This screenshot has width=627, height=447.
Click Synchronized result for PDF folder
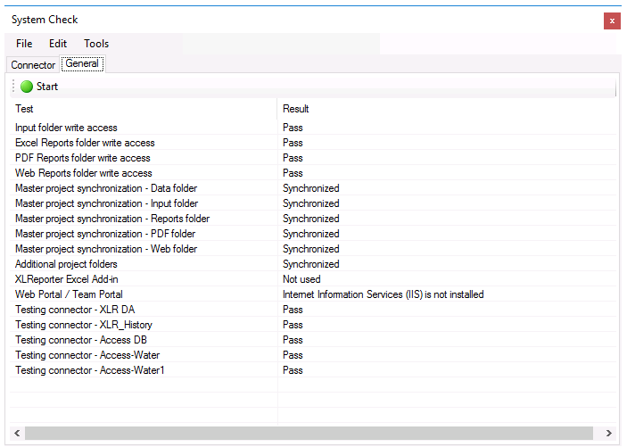(311, 234)
